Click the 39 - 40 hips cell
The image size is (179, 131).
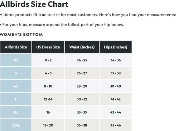(116, 86)
